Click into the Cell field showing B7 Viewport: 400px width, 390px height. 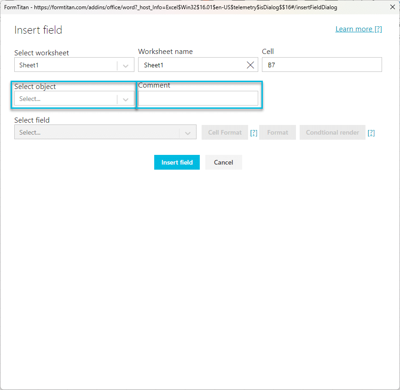322,65
